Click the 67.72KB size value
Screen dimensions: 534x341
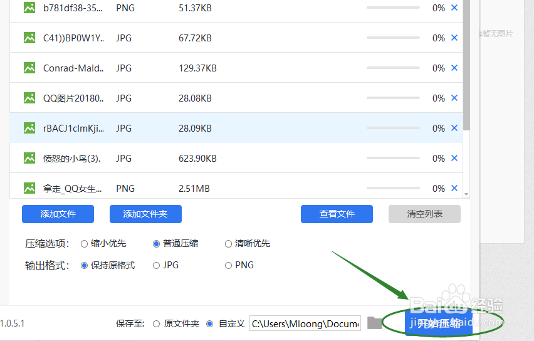point(195,38)
